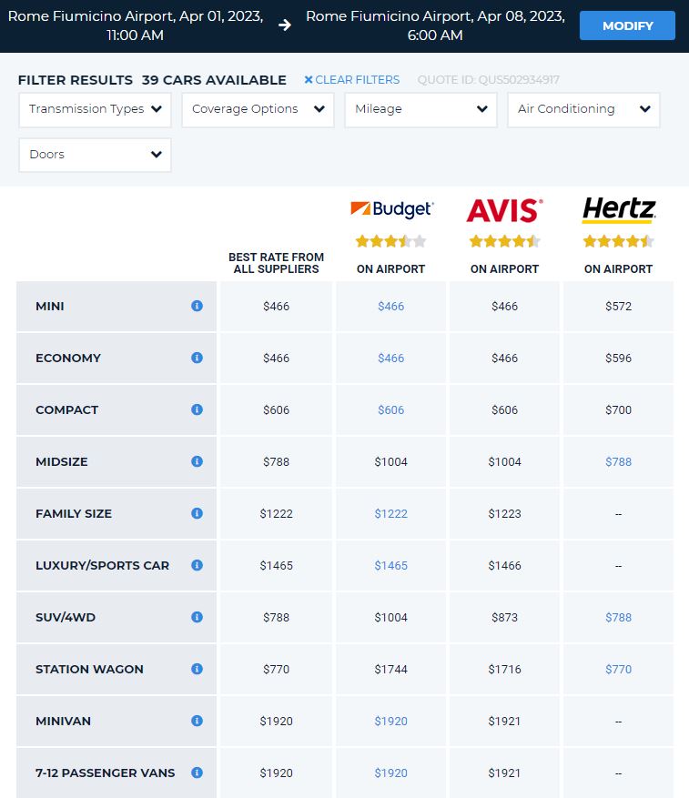Click the Hertz supplier logo

[x=618, y=208]
